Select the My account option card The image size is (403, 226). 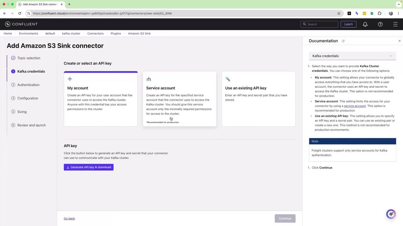tap(101, 99)
